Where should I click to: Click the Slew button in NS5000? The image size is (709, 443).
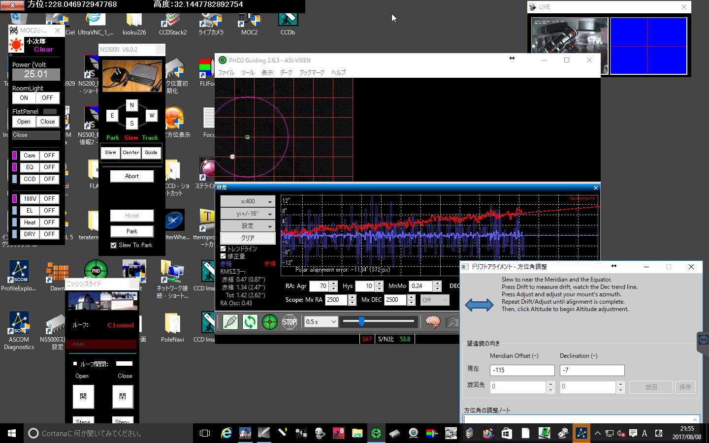(x=111, y=153)
